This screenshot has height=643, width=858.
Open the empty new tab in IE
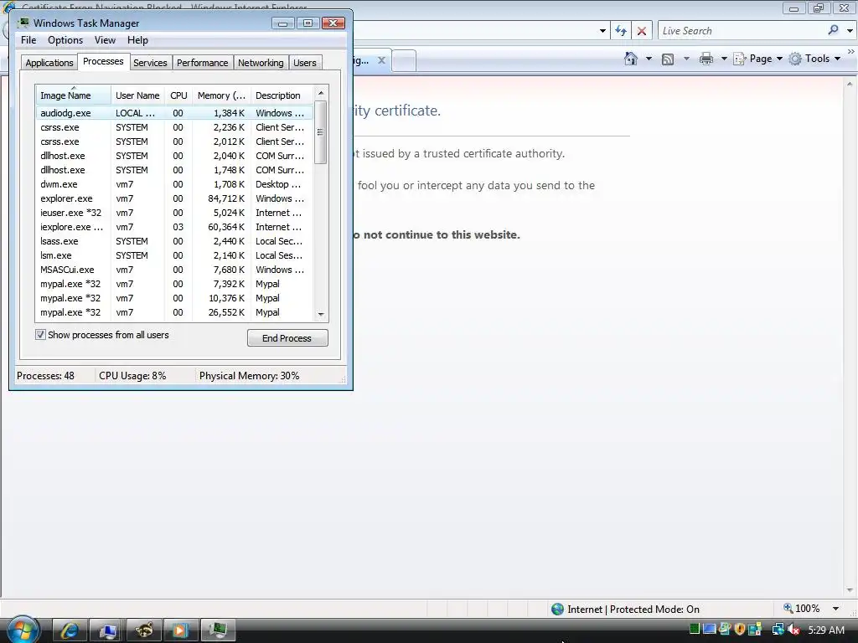[x=404, y=60]
